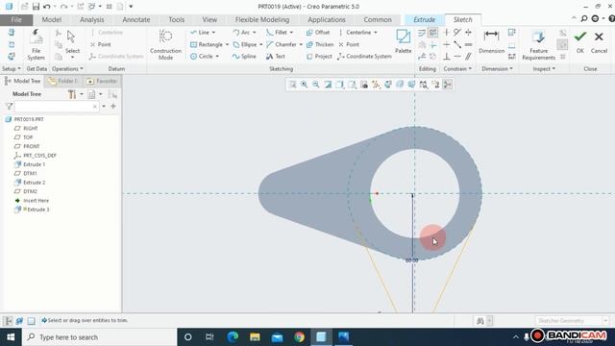
Task: Open the Inspect group dropdown
Action: coord(544,69)
